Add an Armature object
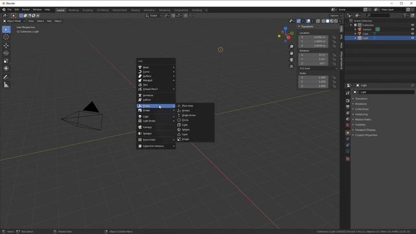Screen dimensions: 416x234 point(156,96)
